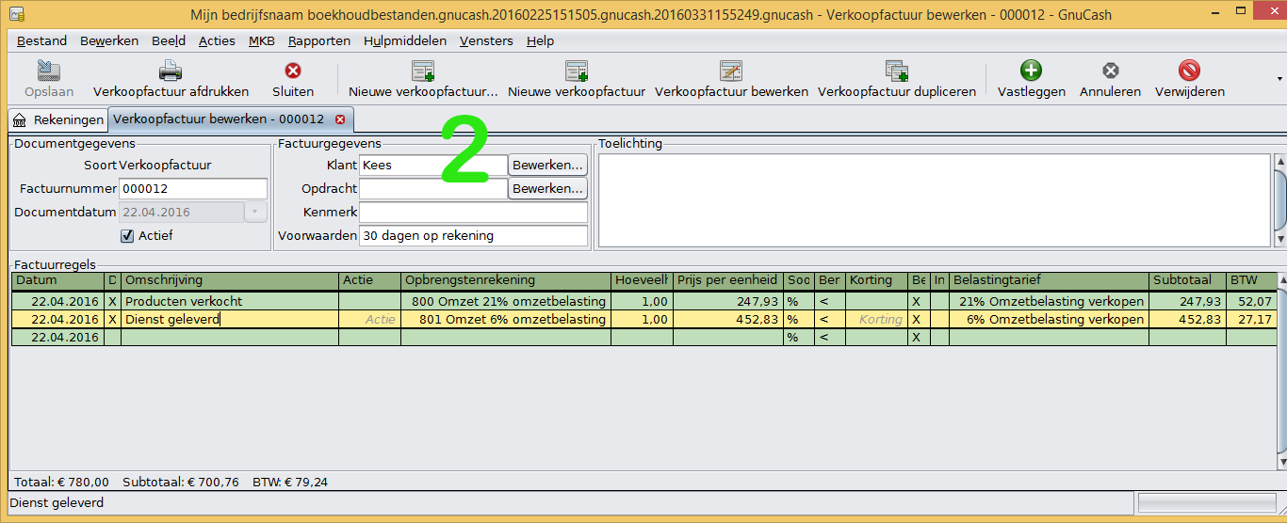
Task: Switch to the Rekeningen tab
Action: pos(57,119)
